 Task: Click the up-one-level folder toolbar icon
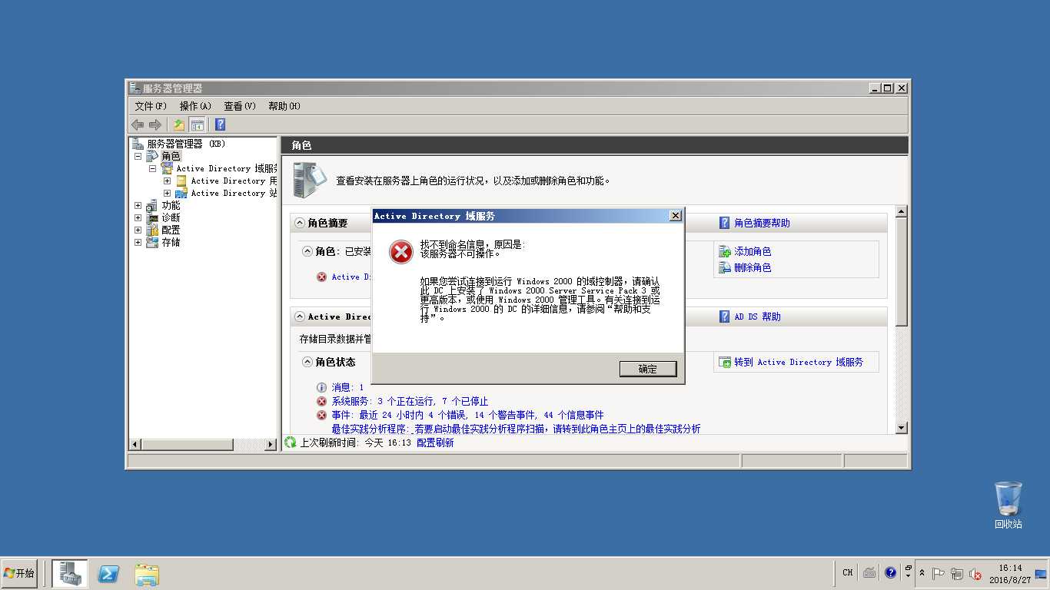pos(178,124)
